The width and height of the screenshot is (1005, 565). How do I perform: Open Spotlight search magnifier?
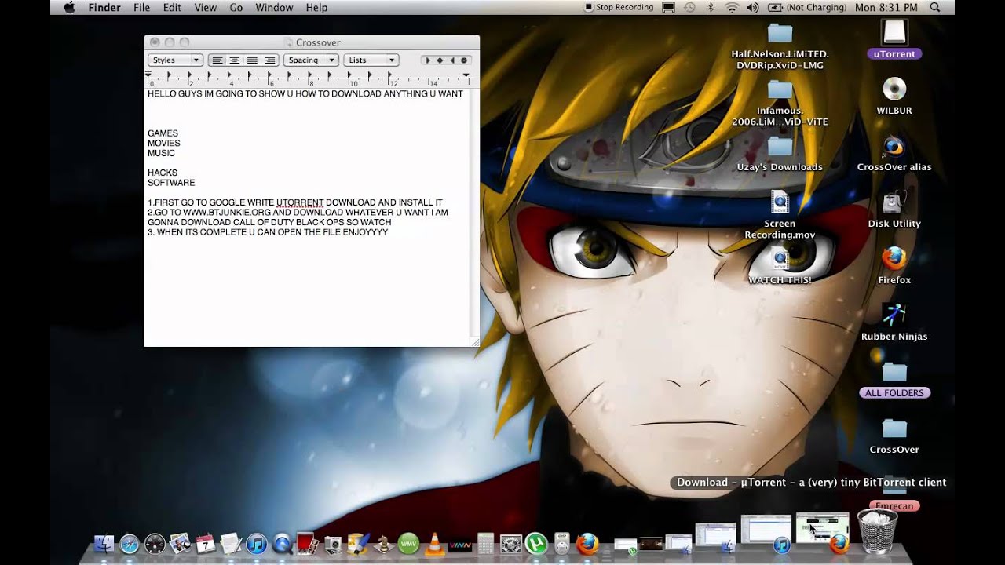pos(934,7)
